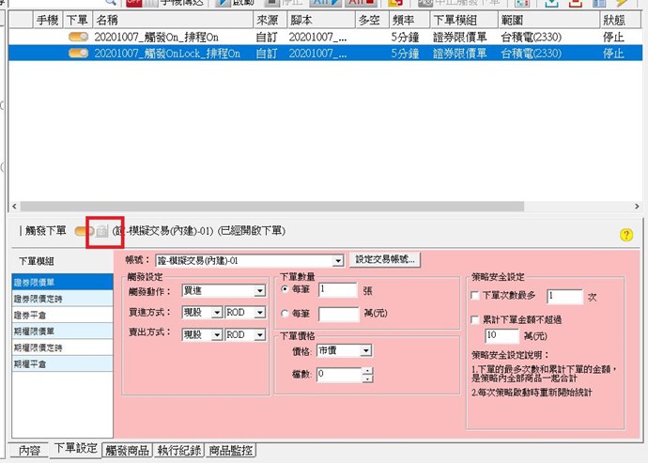Screen dimensions: 648x463
Task: Increase 檔數 value with the up arrow
Action: coord(367,370)
